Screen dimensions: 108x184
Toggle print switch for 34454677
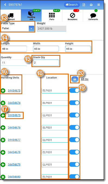[x=74, y=140]
